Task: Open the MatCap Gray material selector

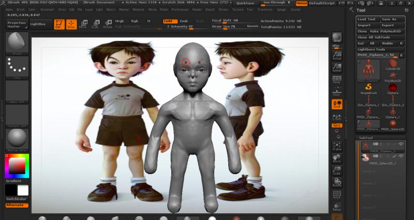Action: coord(17,140)
